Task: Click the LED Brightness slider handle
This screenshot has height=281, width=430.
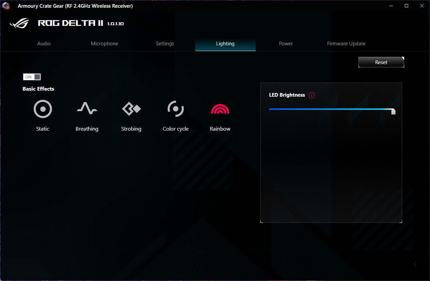Action: coord(393,111)
